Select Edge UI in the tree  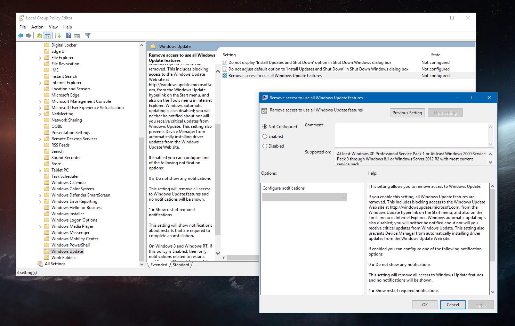(58, 51)
